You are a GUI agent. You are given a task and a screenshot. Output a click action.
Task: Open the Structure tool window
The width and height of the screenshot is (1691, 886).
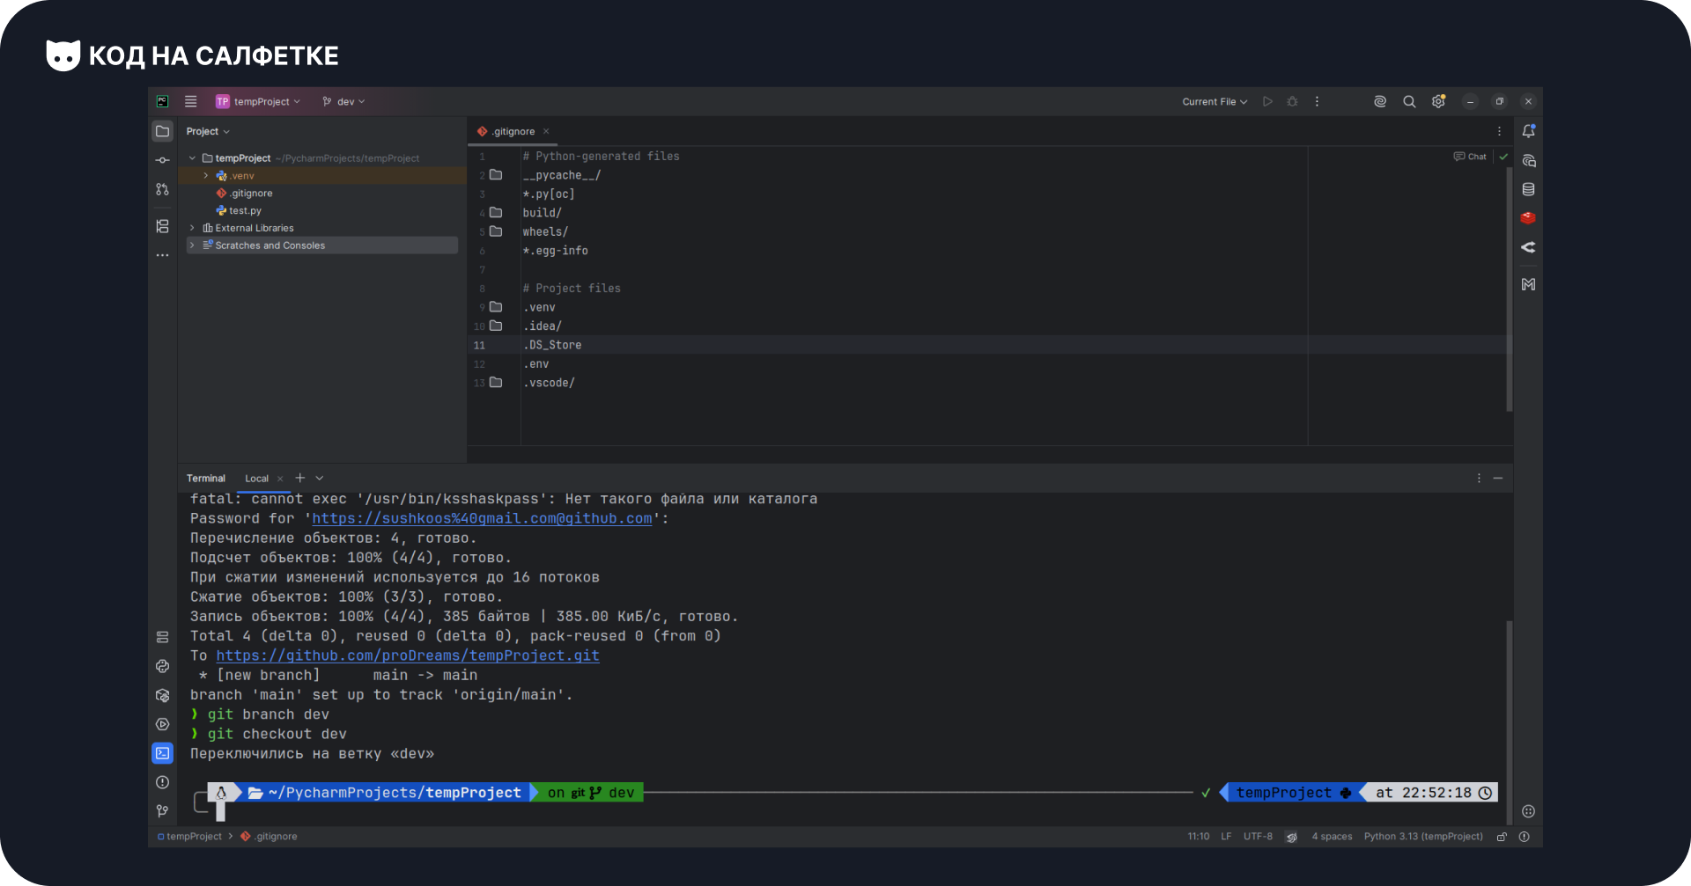coord(162,226)
